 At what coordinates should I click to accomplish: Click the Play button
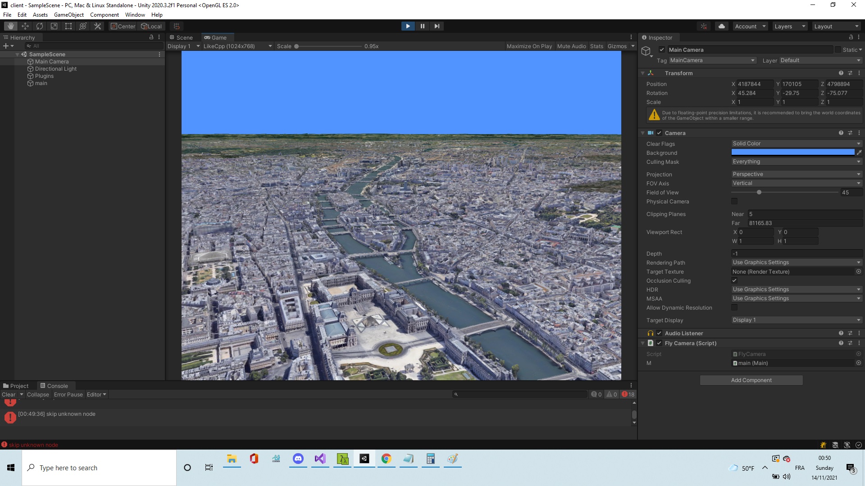click(408, 26)
